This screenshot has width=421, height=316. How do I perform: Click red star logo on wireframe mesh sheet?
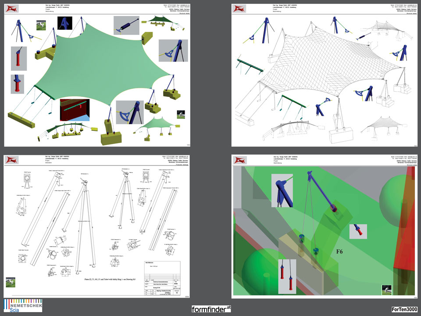click(x=239, y=9)
